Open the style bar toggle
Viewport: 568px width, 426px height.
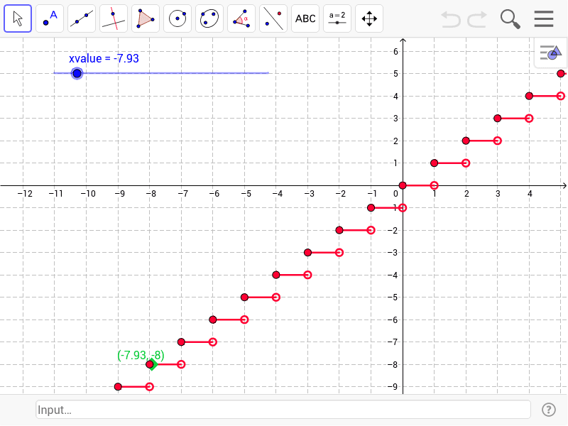pyautogui.click(x=551, y=53)
